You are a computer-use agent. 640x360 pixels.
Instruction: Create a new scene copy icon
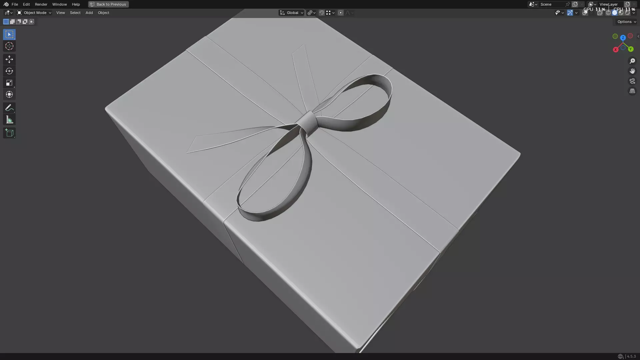coord(575,4)
